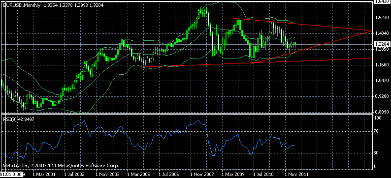This screenshot has height=178, width=391.
Task: Click the RSI scale value 100
Action: click(x=378, y=118)
